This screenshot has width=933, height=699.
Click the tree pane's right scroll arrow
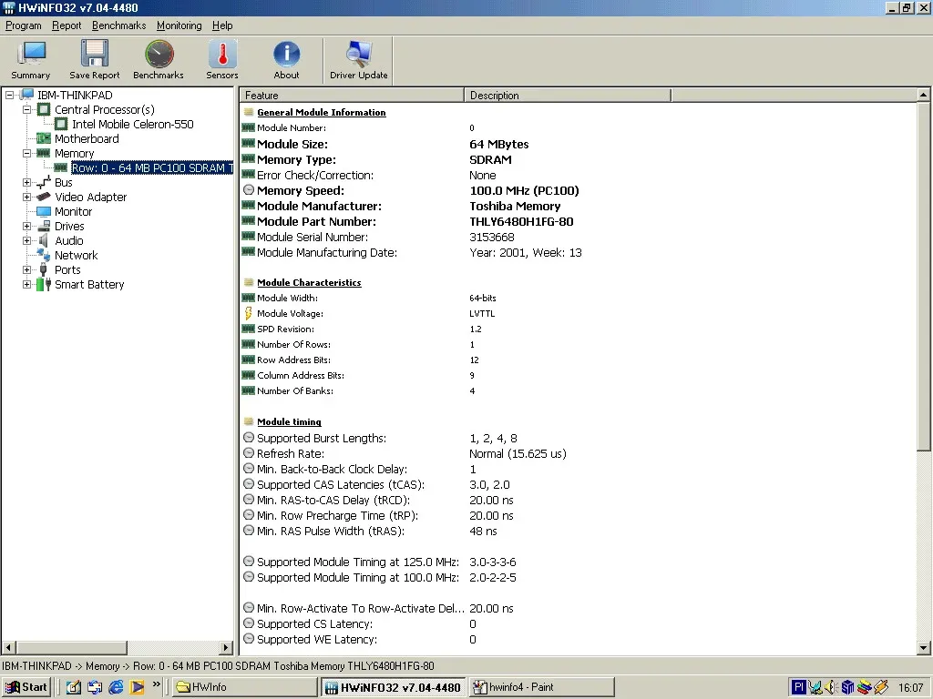click(x=226, y=647)
